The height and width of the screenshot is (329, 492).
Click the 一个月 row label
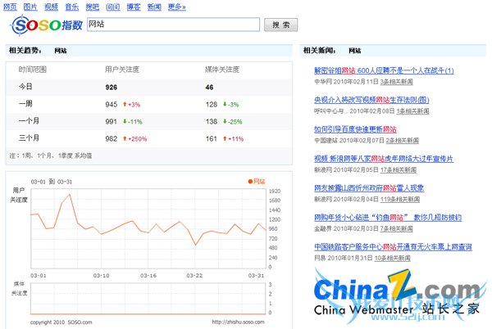[30, 121]
